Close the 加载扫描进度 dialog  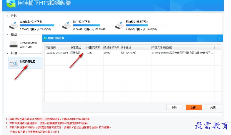pyautogui.click(x=220, y=38)
